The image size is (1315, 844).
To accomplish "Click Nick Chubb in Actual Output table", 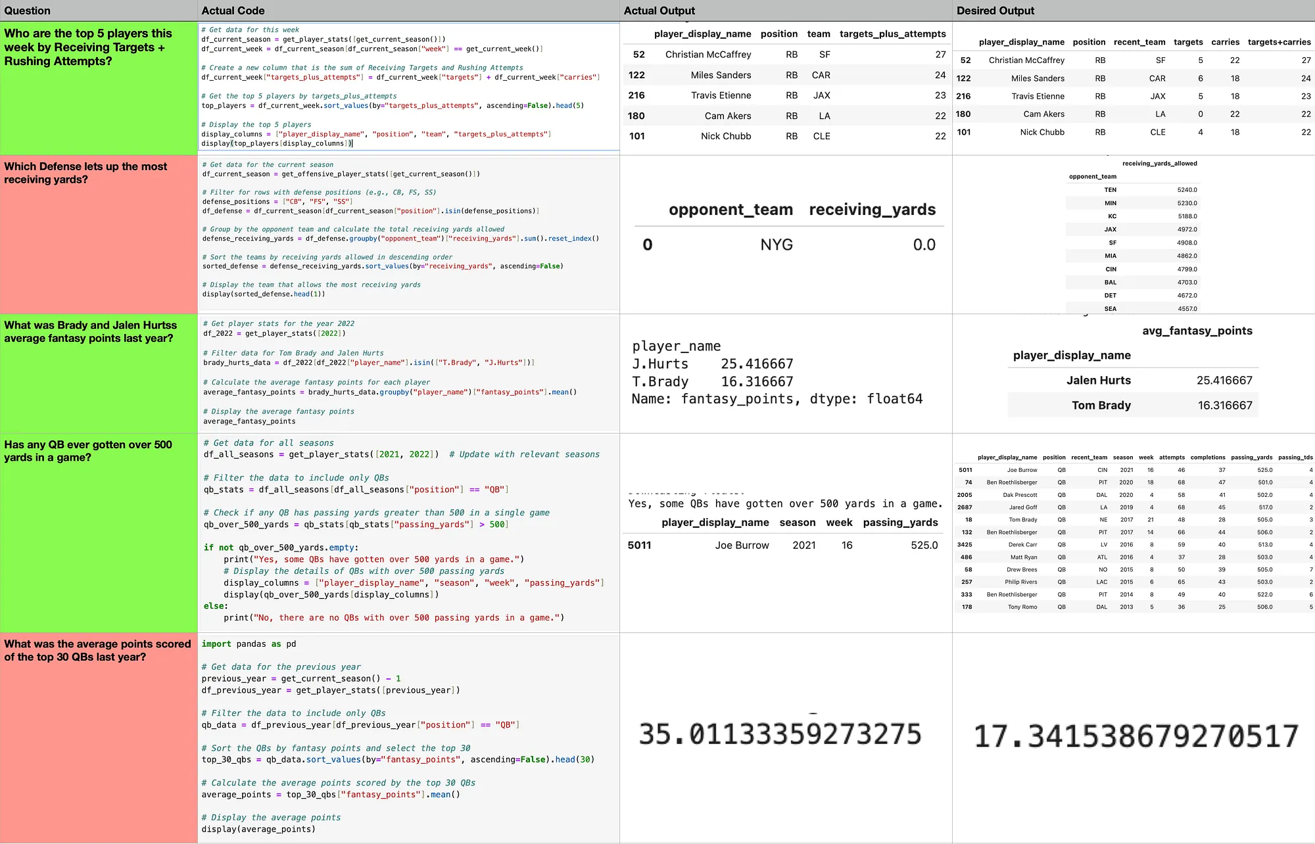I will coord(726,136).
